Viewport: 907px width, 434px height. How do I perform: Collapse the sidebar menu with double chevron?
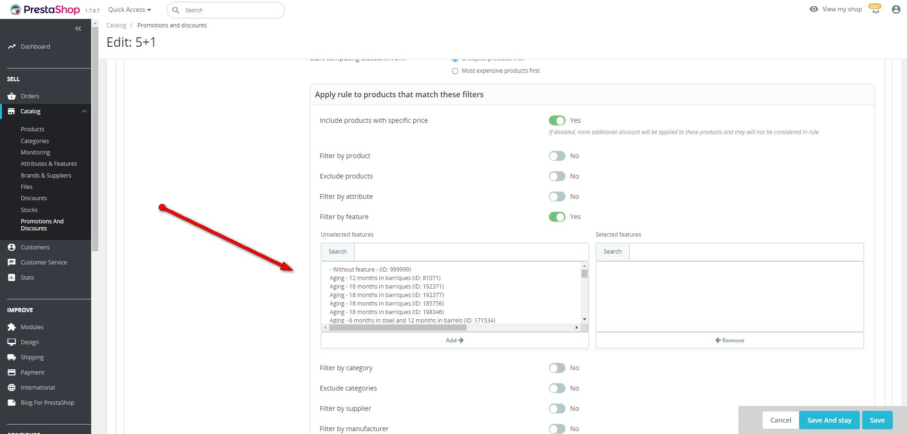coord(78,29)
